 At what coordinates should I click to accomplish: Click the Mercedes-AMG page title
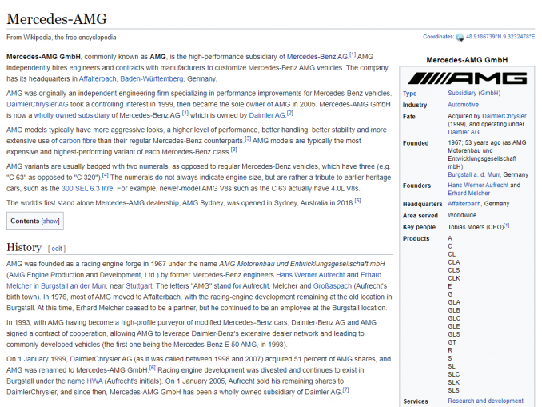[57, 19]
